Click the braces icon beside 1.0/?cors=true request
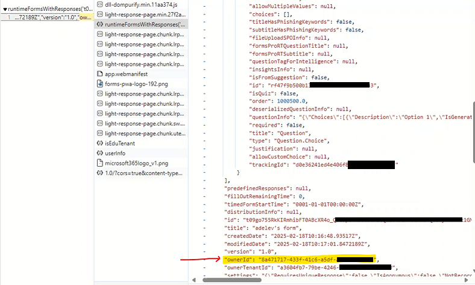Screen dimensions: 475x285 coord(99,173)
